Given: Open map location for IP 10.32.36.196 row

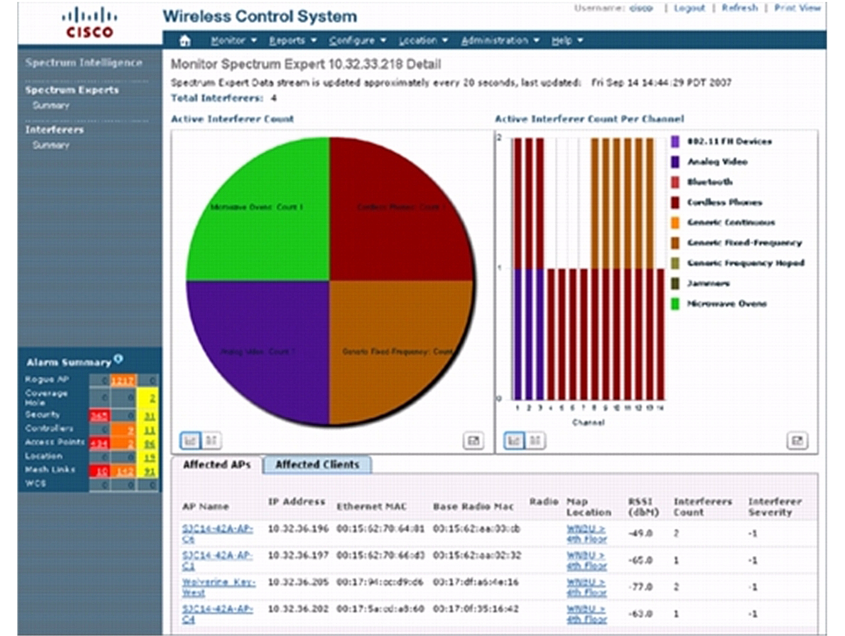Looking at the screenshot, I should [586, 534].
